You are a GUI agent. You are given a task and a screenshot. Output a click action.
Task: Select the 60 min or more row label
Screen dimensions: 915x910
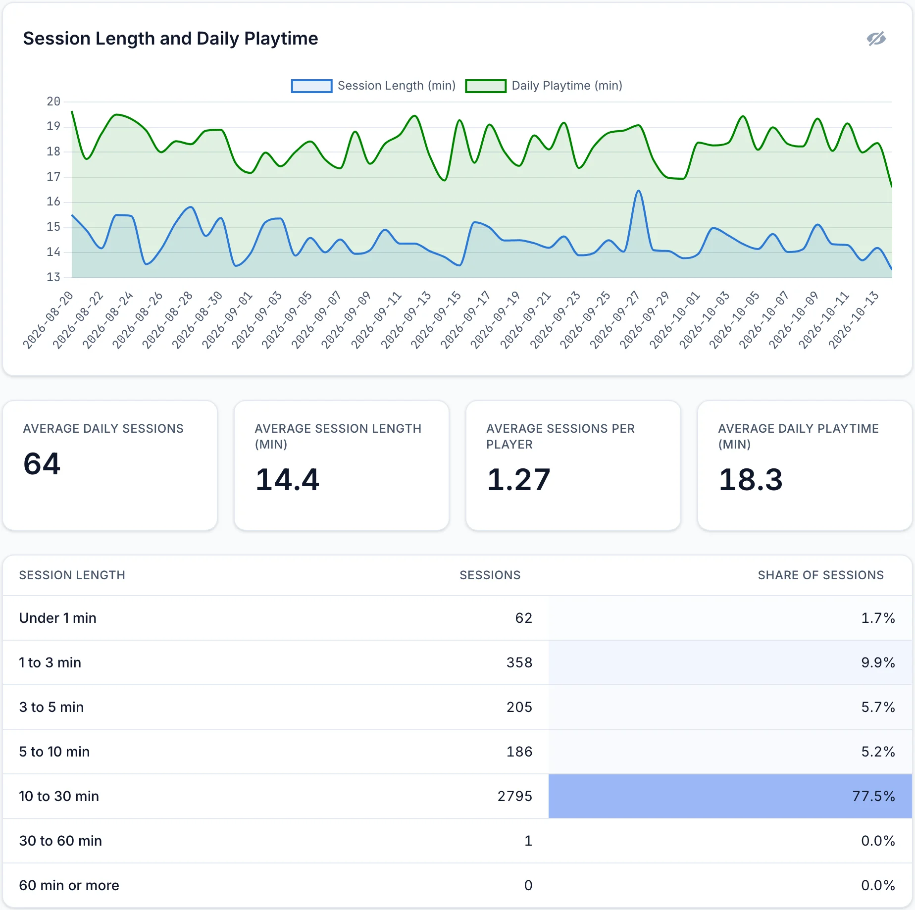pos(69,885)
